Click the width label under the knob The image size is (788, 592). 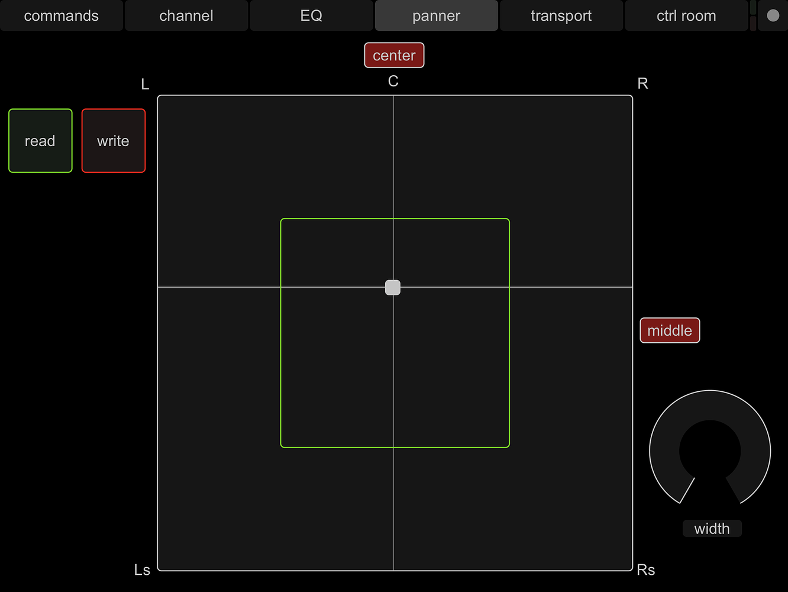tap(712, 528)
